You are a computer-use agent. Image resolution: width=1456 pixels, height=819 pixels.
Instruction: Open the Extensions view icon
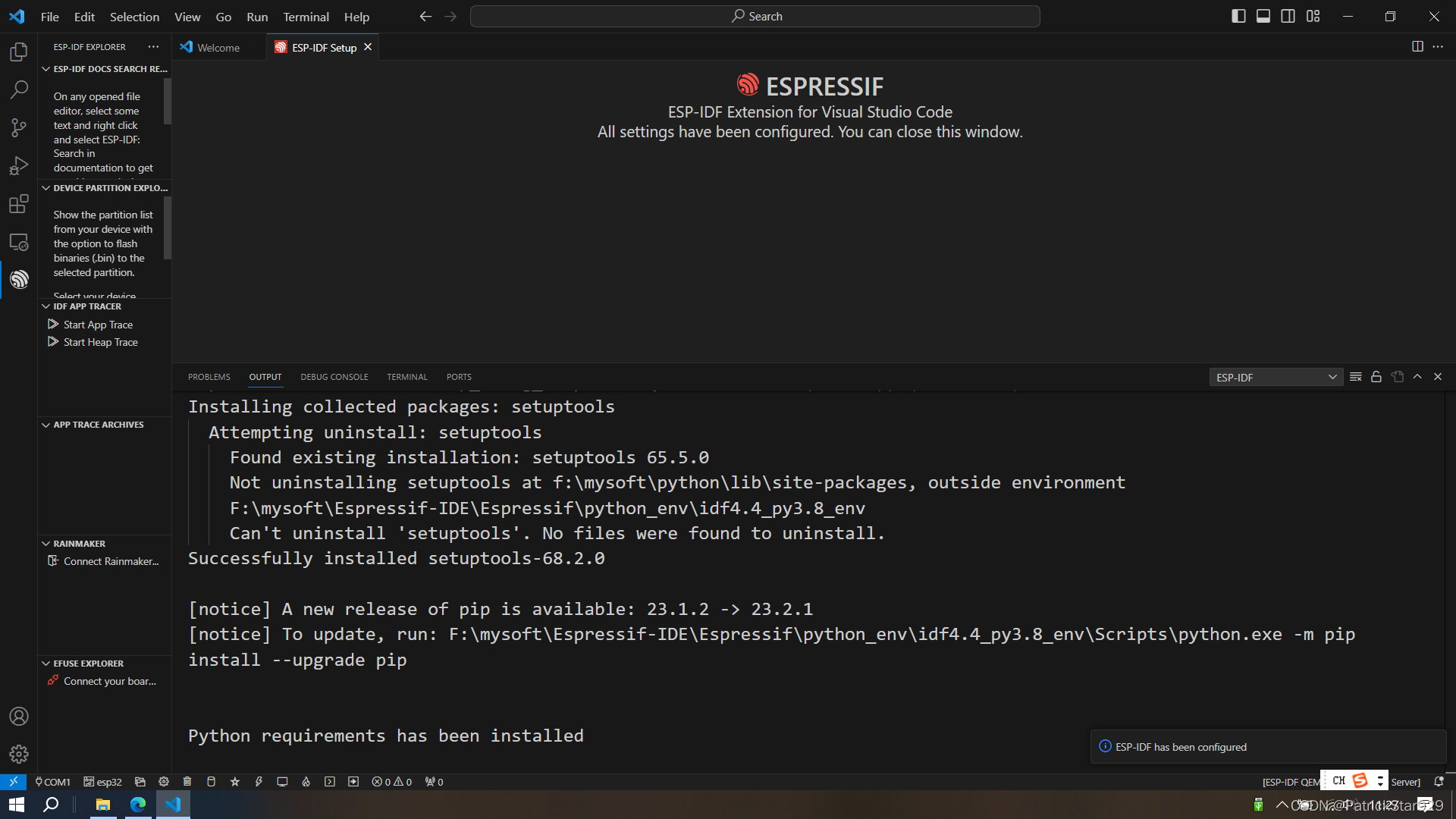tap(19, 203)
